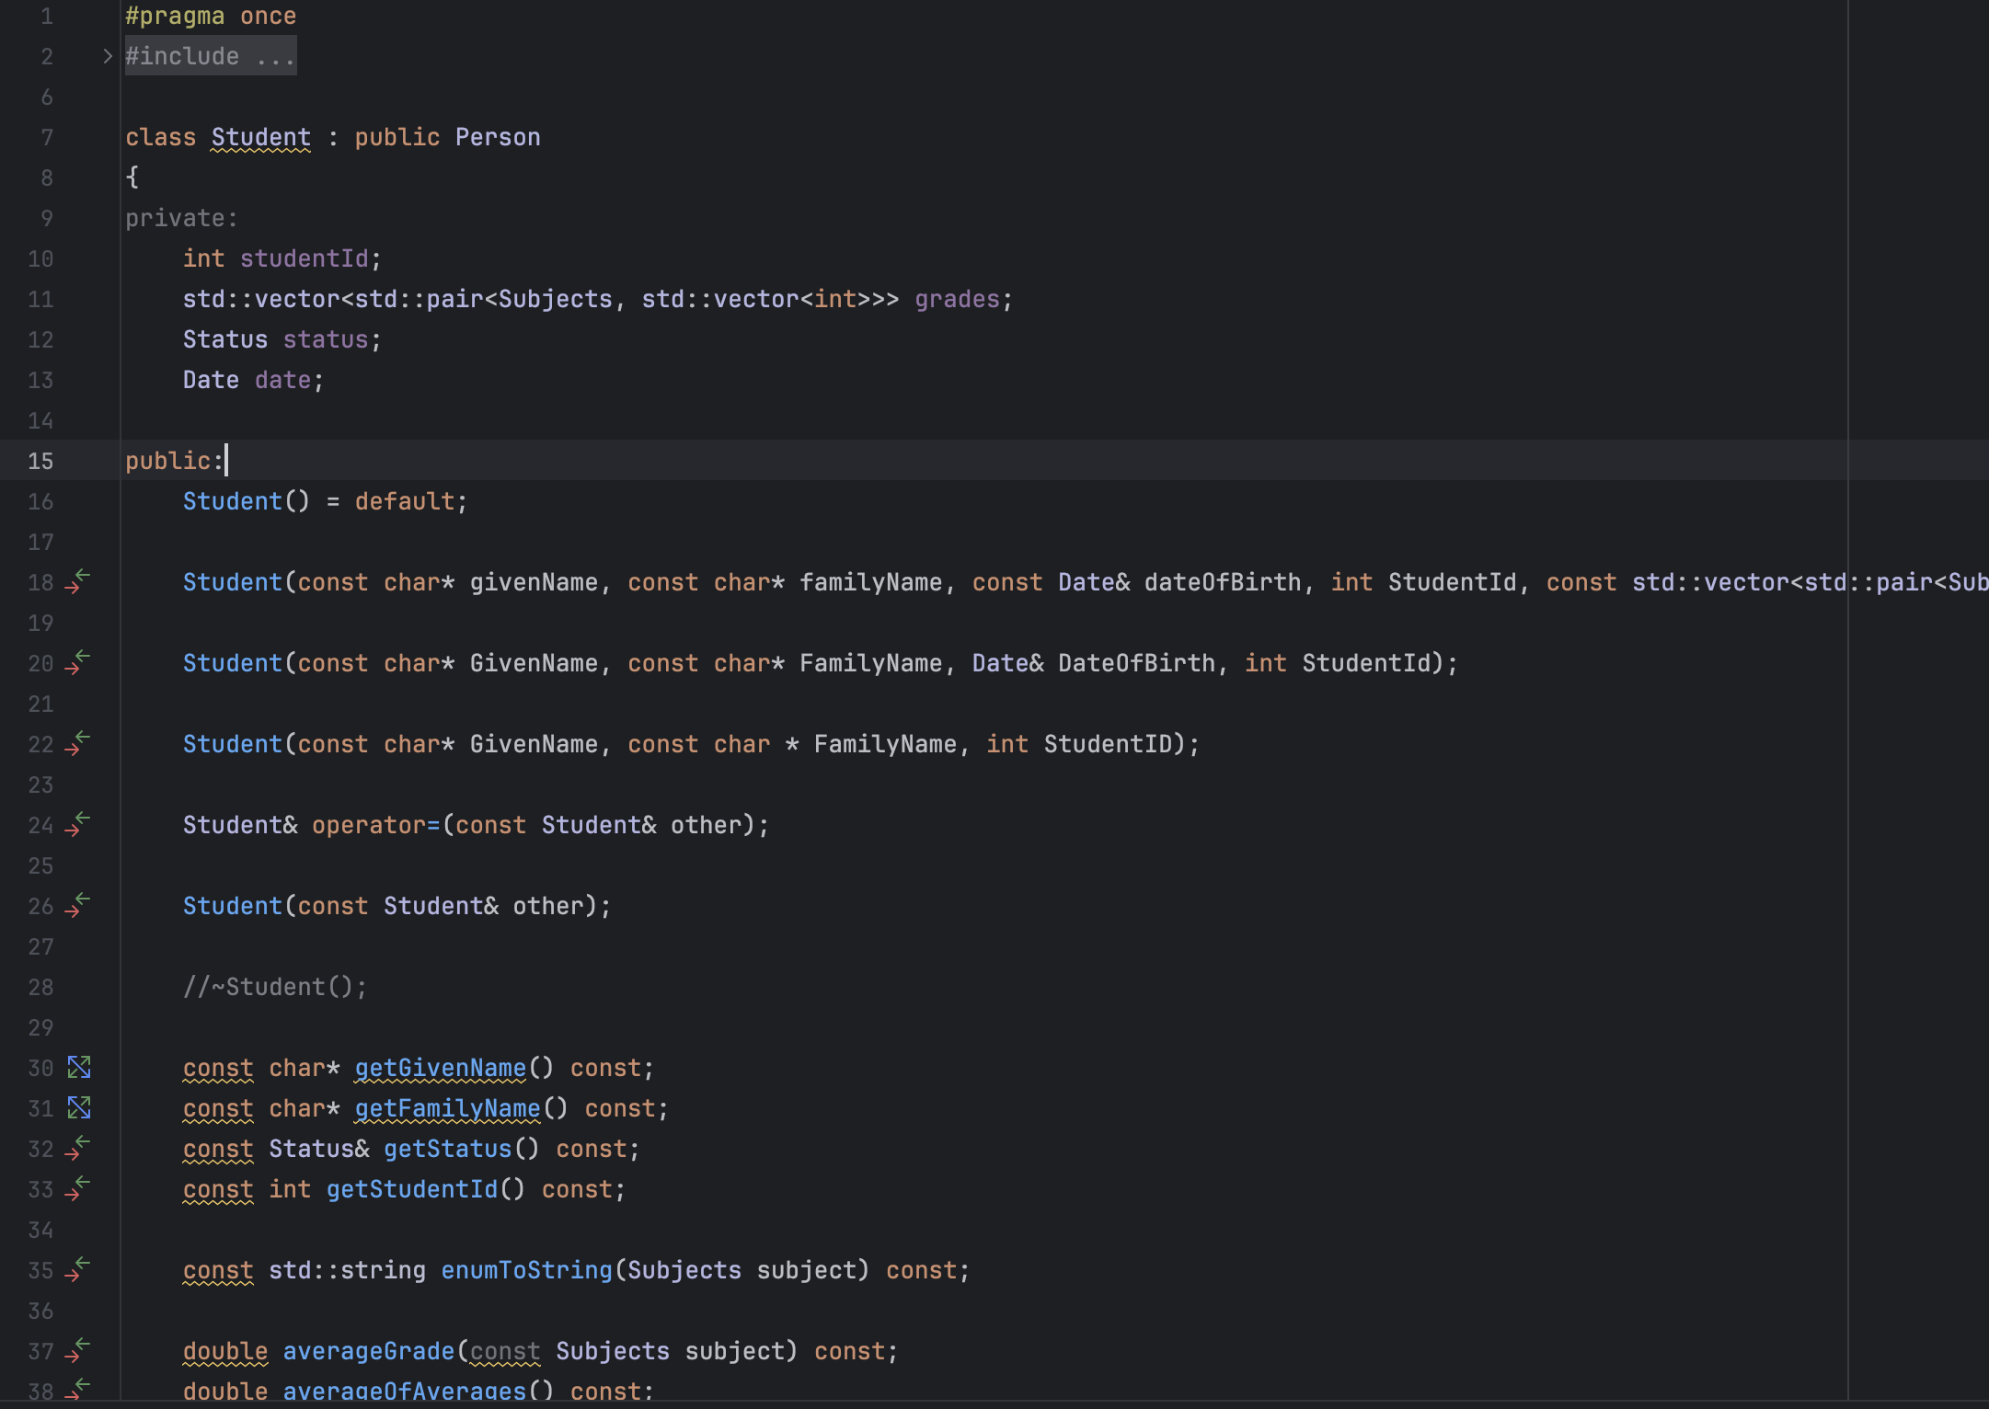This screenshot has height=1409, width=1989.
Task: Click the getFamilyName gutter icon on line 31
Action: tap(79, 1108)
